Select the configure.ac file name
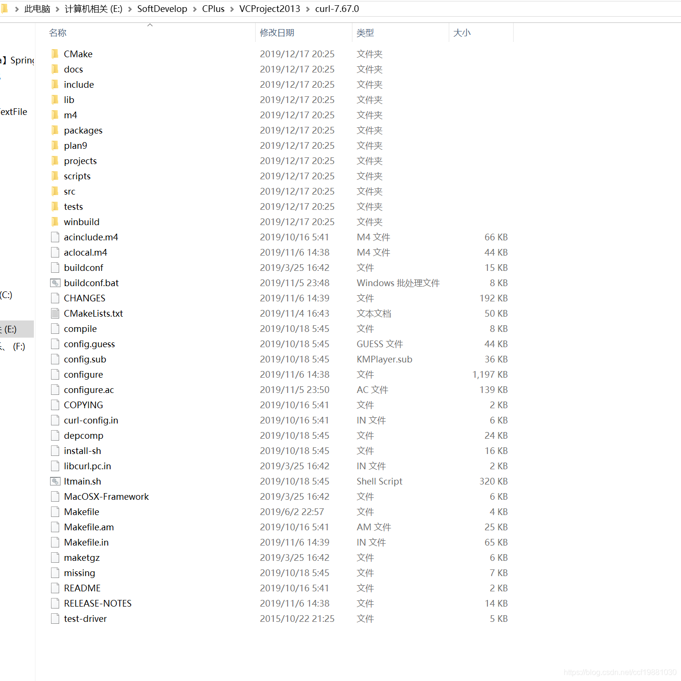Image resolution: width=681 pixels, height=681 pixels. click(89, 390)
